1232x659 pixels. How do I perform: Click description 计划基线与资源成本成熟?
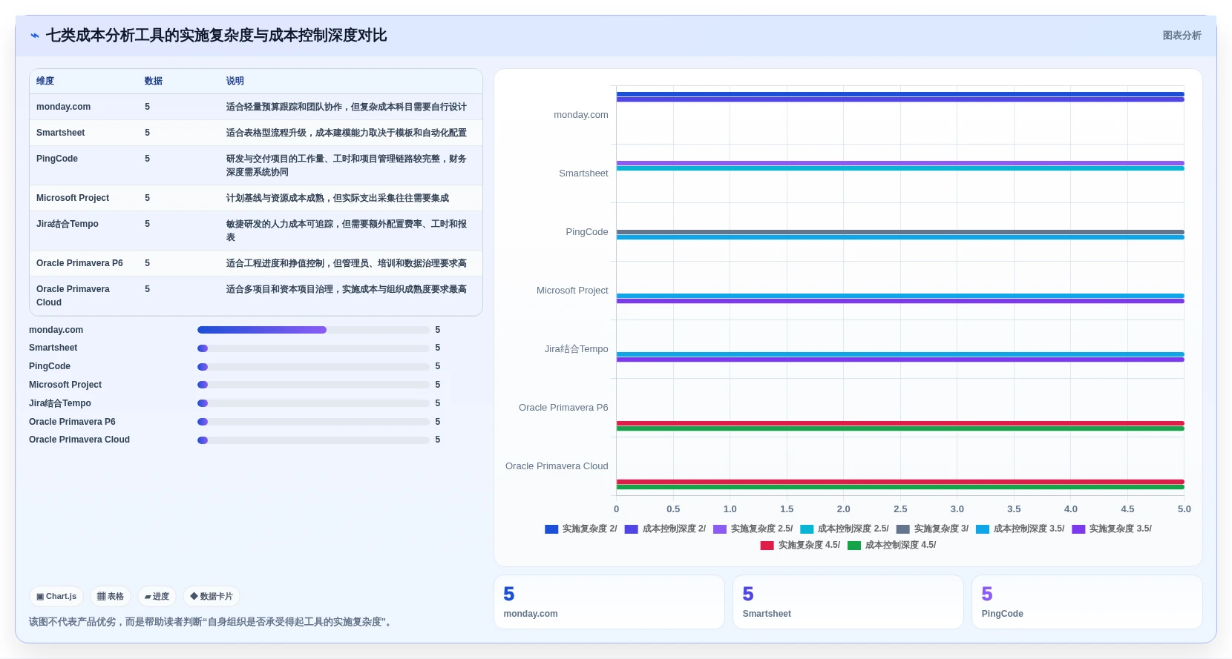(338, 198)
